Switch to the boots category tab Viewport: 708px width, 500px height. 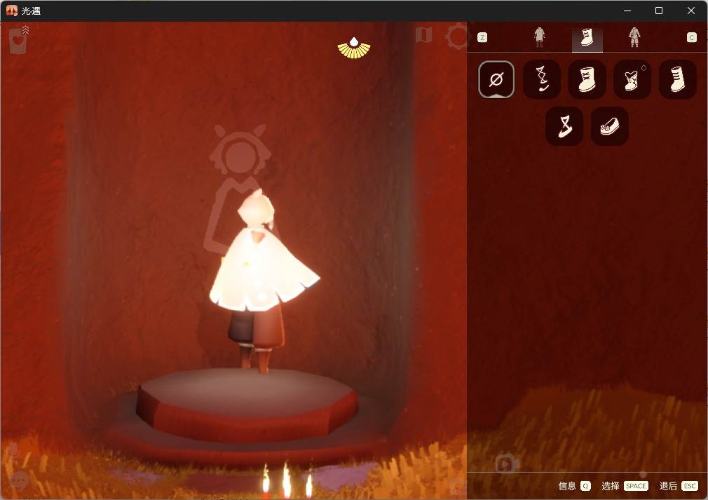[587, 38]
